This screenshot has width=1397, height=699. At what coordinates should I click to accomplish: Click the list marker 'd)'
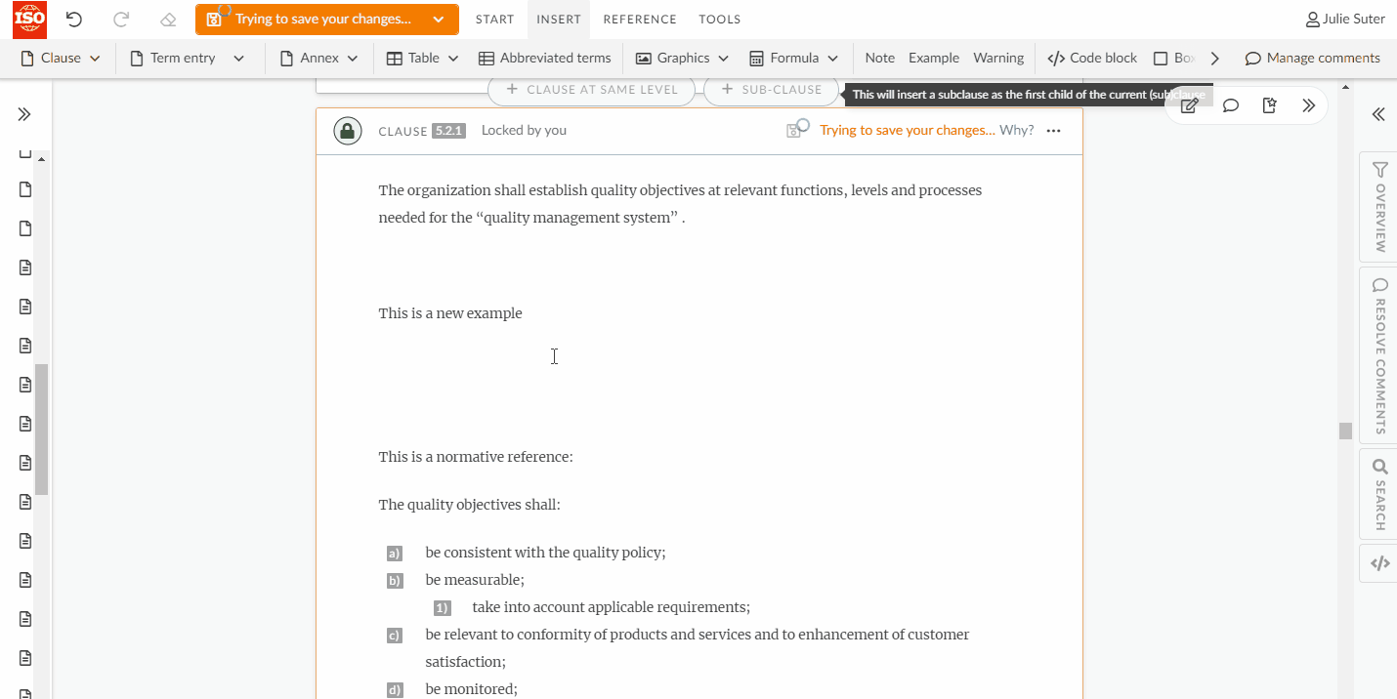(395, 690)
